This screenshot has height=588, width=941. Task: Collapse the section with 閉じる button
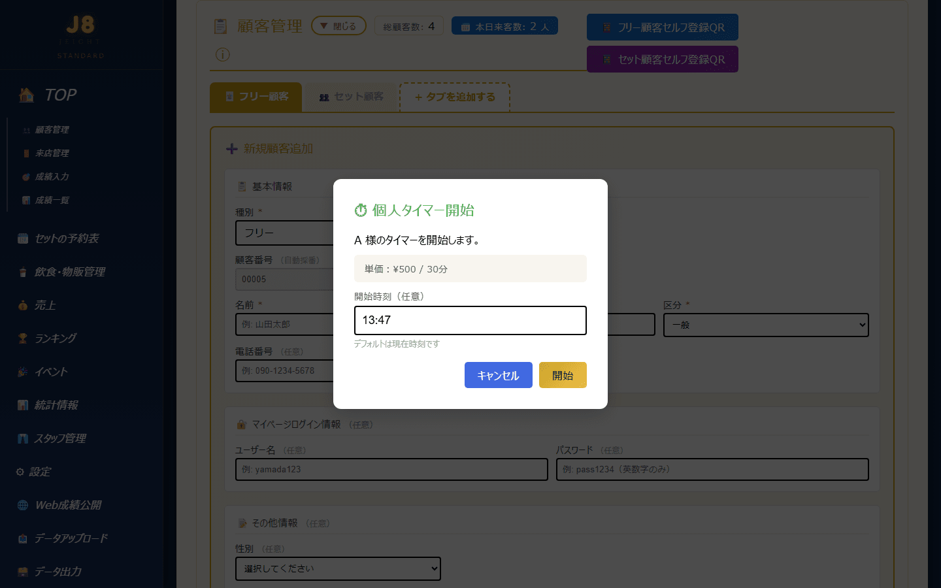[338, 26]
